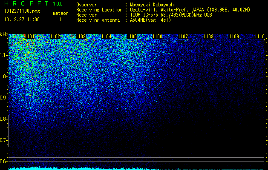Screen dimensions: 268x170
Task: Click the 1.0 kHz axis label
Action: click(3, 76)
